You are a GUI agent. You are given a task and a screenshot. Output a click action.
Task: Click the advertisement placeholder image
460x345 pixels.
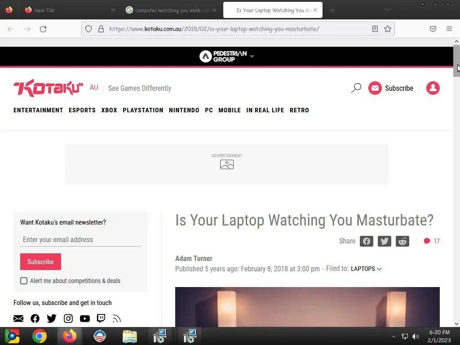[227, 164]
